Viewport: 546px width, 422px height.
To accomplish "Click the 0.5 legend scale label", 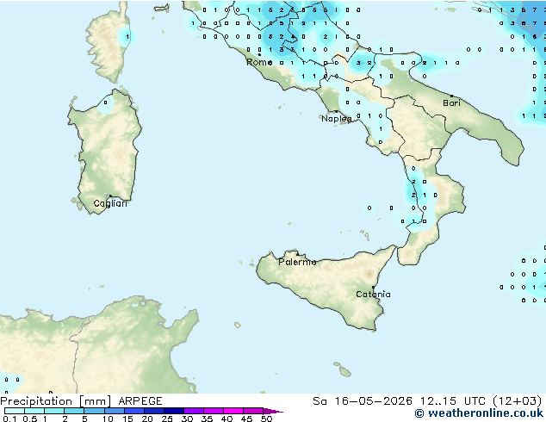I will click(29, 419).
